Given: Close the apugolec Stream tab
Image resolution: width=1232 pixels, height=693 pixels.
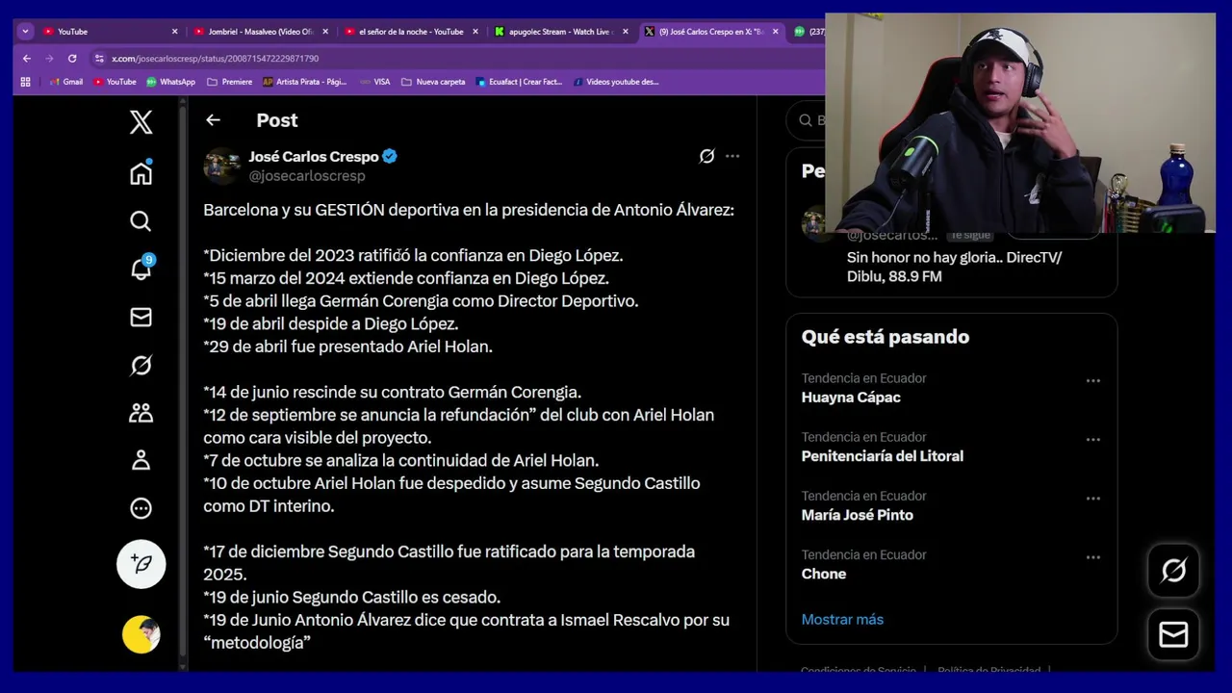Looking at the screenshot, I should (625, 32).
